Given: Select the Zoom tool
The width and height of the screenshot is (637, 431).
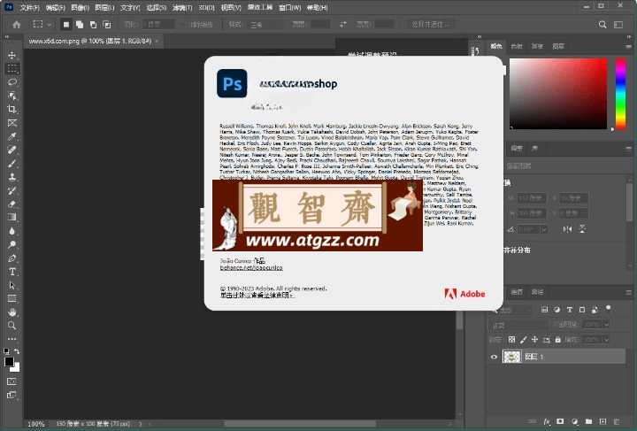Looking at the screenshot, I should [12, 326].
